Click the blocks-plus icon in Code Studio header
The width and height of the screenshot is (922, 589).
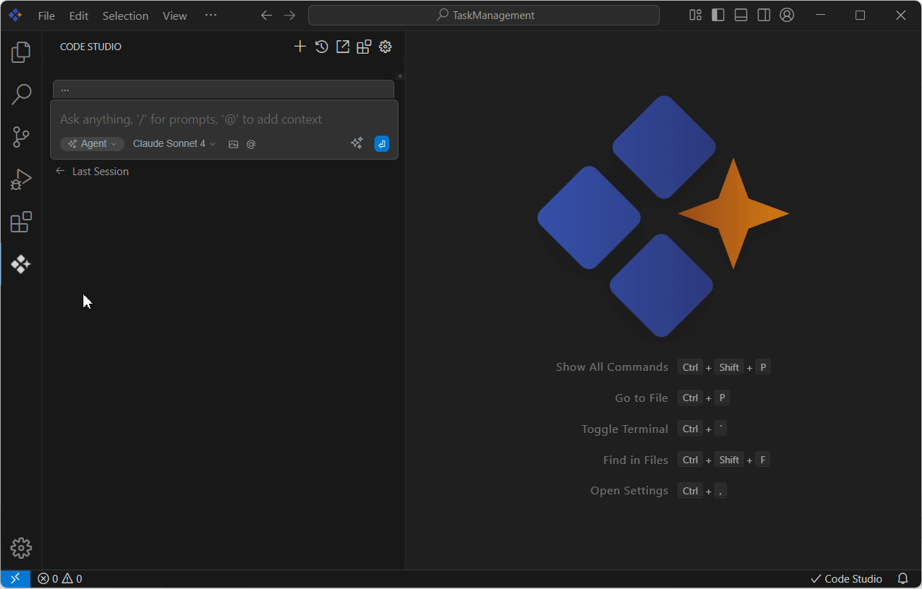click(364, 47)
